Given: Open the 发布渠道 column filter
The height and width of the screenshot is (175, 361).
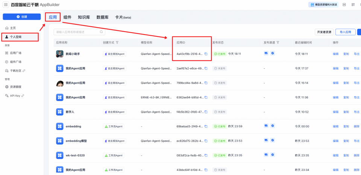Looking at the screenshot, I should 278,42.
